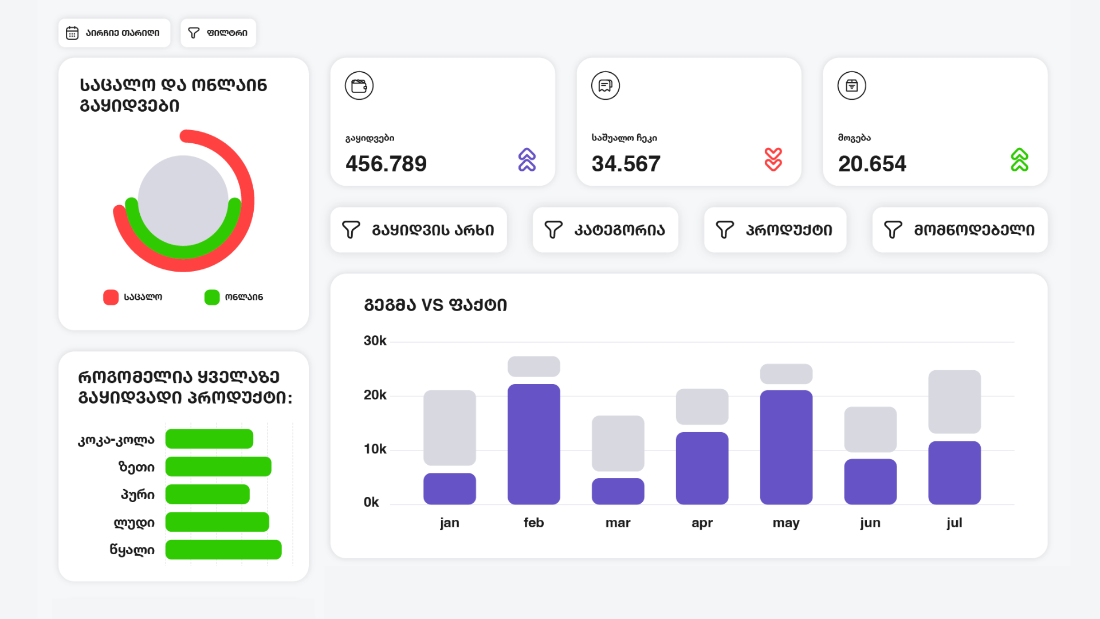1100x619 pixels.
Task: Click the wallet icon on the გაყიდვები card
Action: (x=359, y=86)
